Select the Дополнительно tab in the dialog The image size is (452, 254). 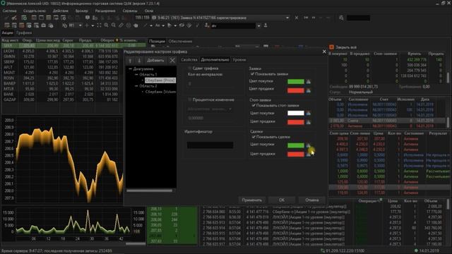point(215,59)
